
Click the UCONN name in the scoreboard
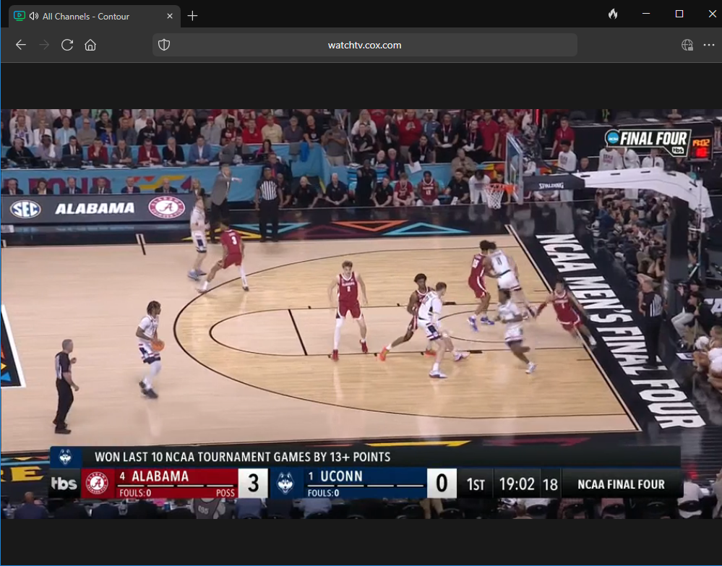click(x=341, y=476)
